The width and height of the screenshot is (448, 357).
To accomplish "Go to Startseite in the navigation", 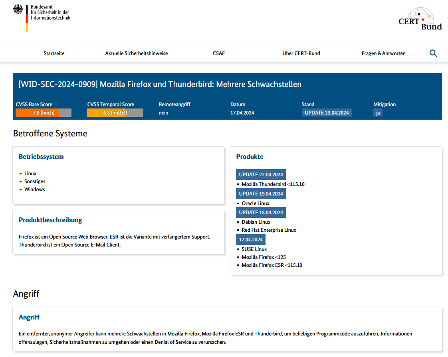I will [x=54, y=53].
